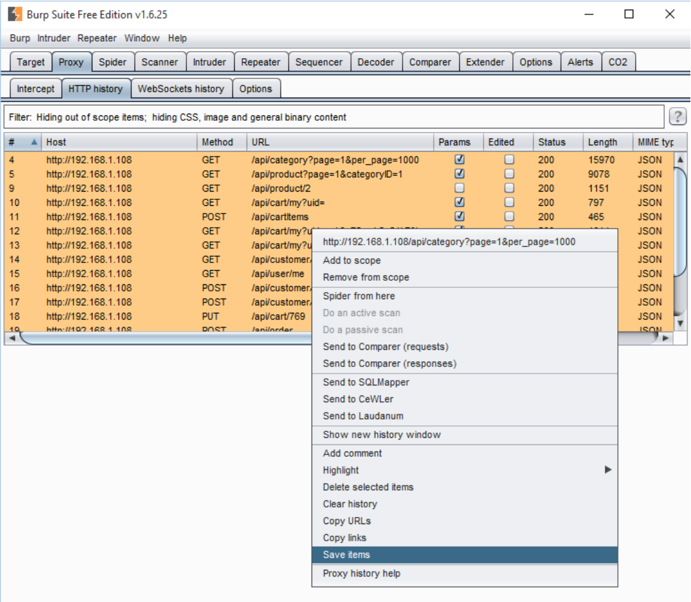Open the main Options tab
Screen dimensions: 691x602
tap(536, 62)
